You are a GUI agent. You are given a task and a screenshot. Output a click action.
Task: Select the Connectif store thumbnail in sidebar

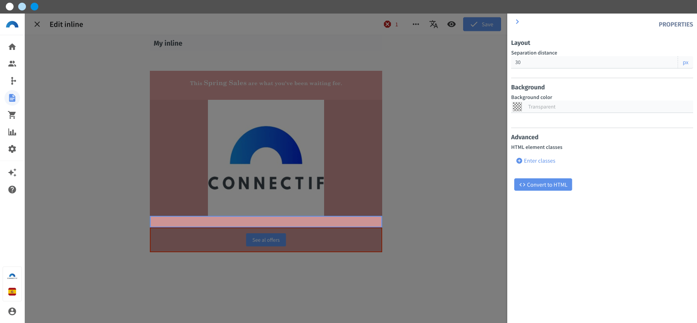point(12,276)
